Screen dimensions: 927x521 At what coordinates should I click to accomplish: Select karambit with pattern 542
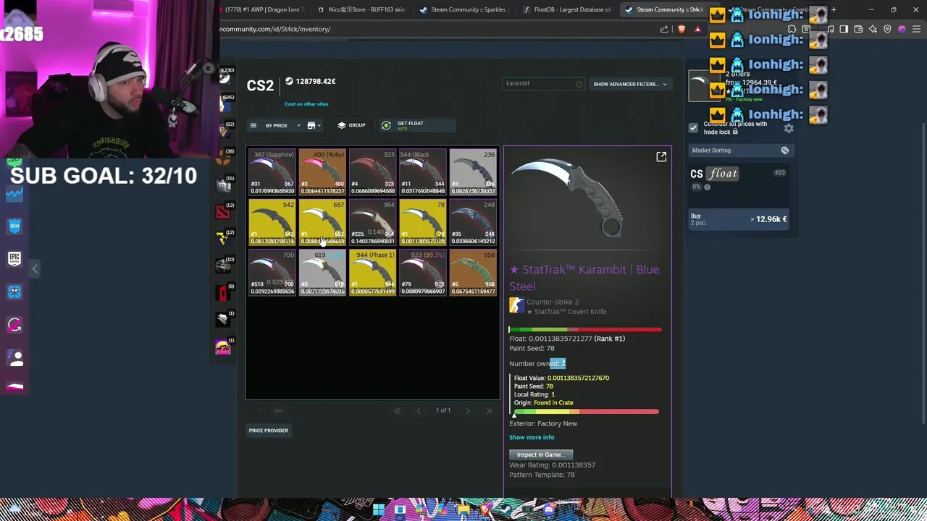pos(273,223)
